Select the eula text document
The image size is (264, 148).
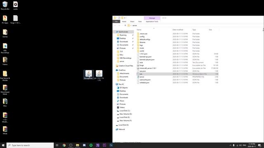(x=141, y=62)
